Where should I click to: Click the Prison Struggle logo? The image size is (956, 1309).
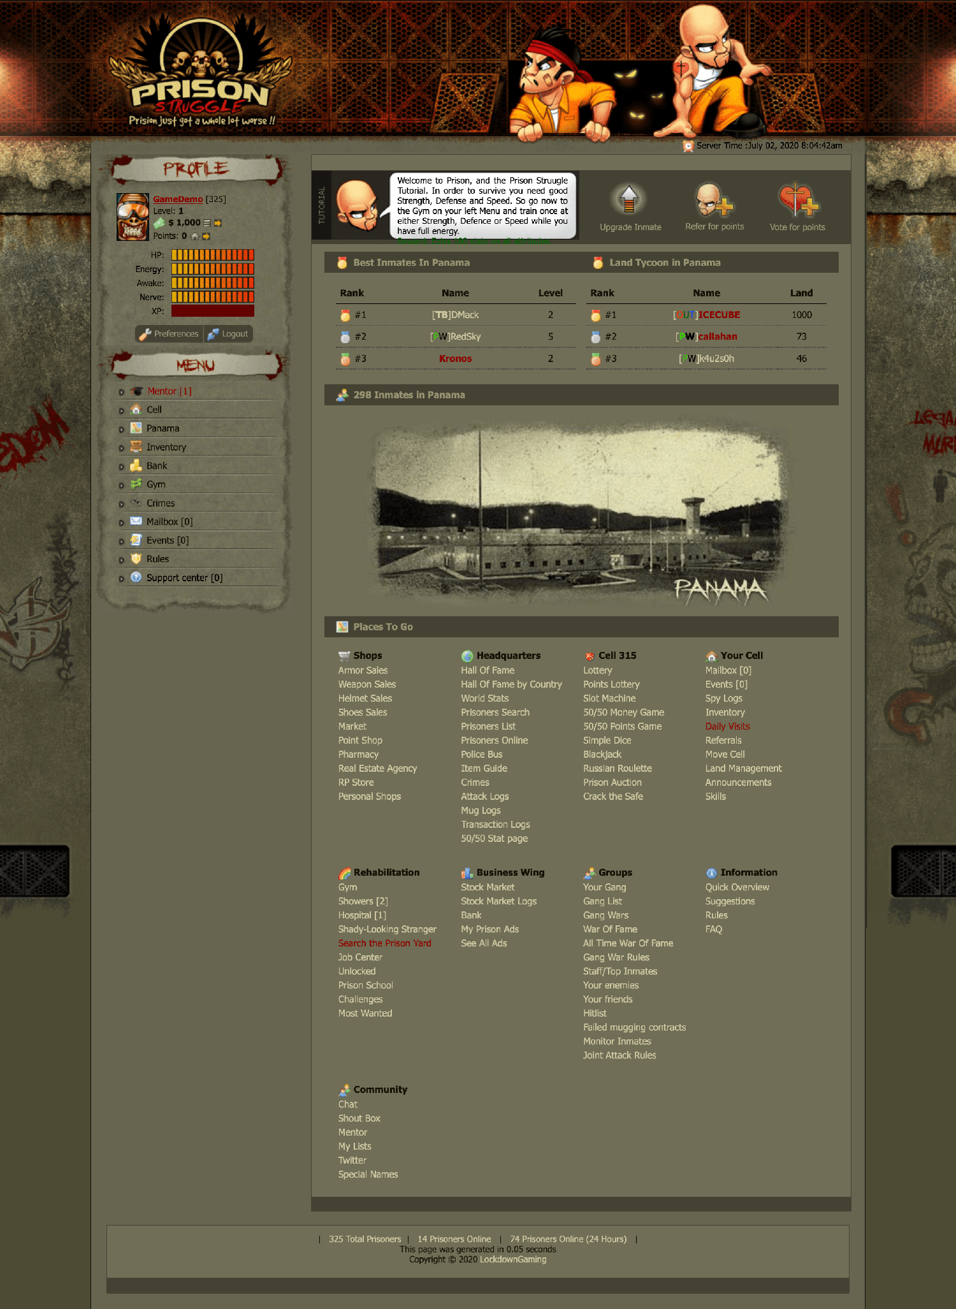pyautogui.click(x=200, y=71)
